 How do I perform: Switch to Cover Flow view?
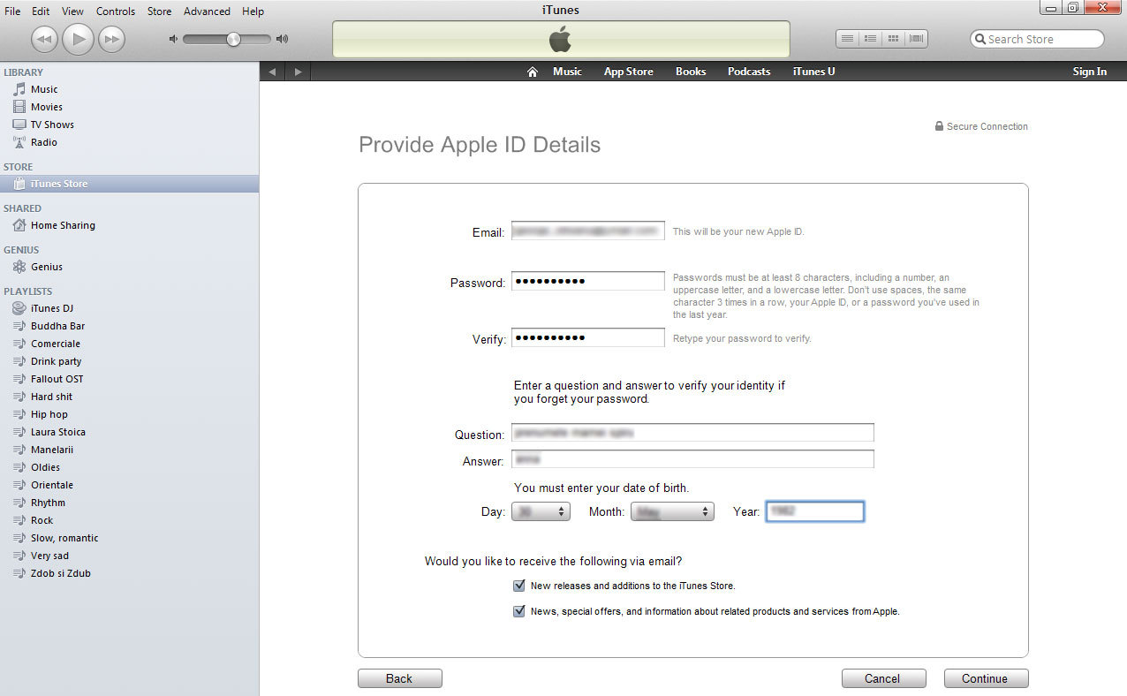[x=916, y=39]
